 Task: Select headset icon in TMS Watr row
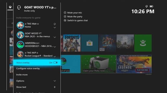[55, 24]
